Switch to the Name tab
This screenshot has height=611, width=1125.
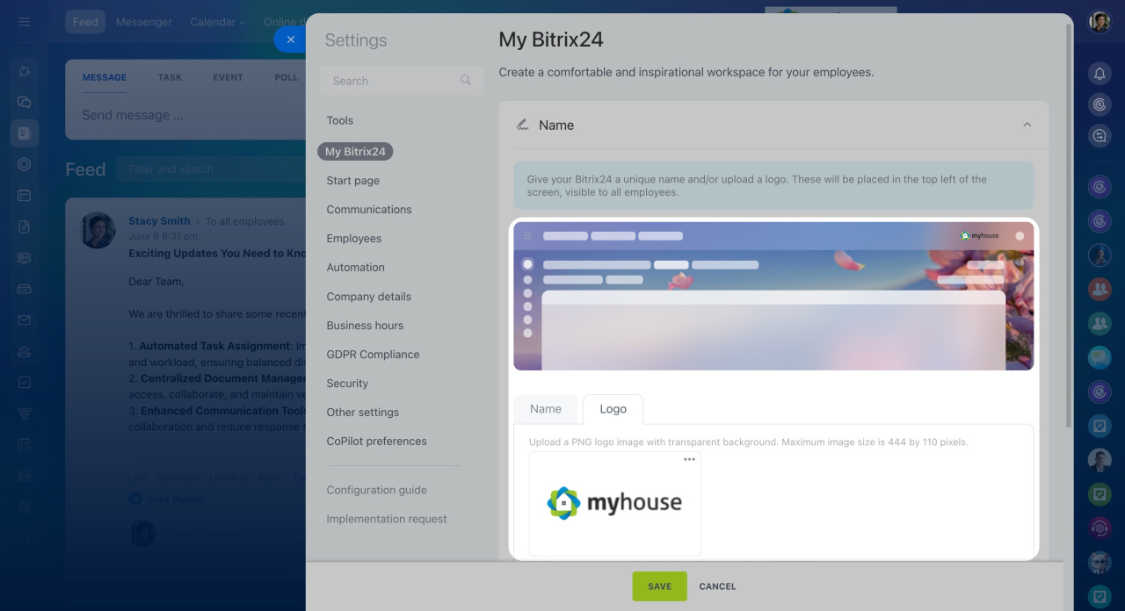pyautogui.click(x=546, y=409)
